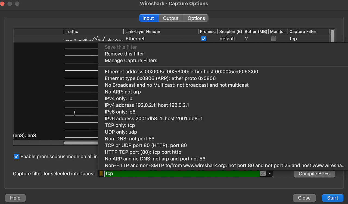This screenshot has width=348, height=204.
Task: Click the bookmark icon in capture filter field
Action: point(101,174)
